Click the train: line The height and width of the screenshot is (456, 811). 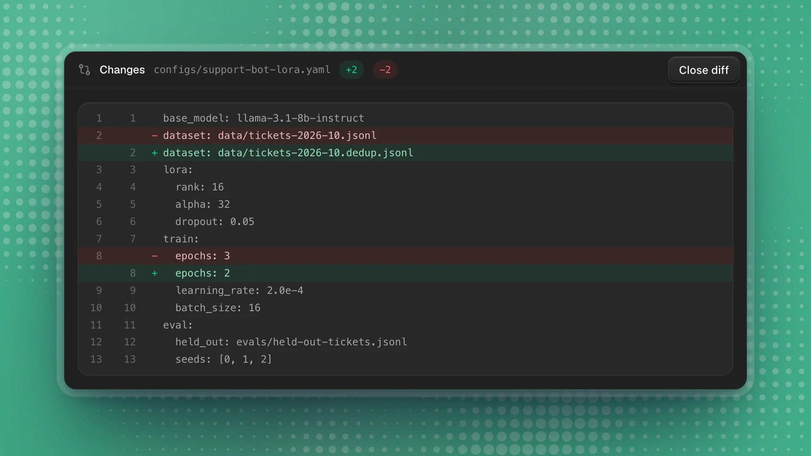(405, 239)
